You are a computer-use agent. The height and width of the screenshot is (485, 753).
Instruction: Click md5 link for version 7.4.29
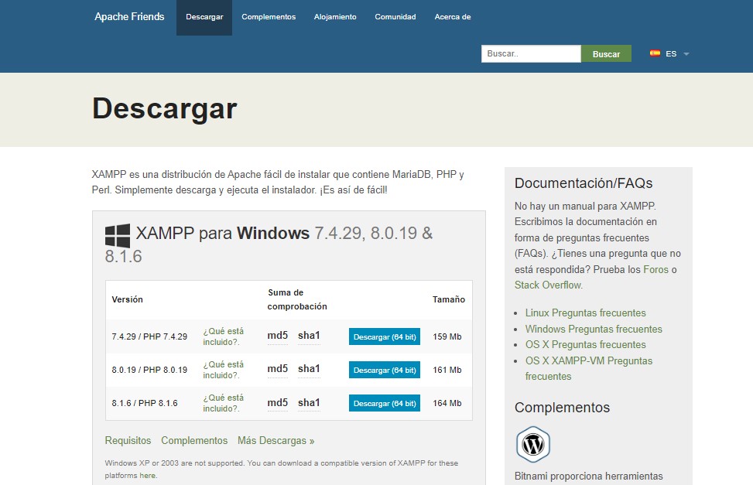pyautogui.click(x=276, y=336)
